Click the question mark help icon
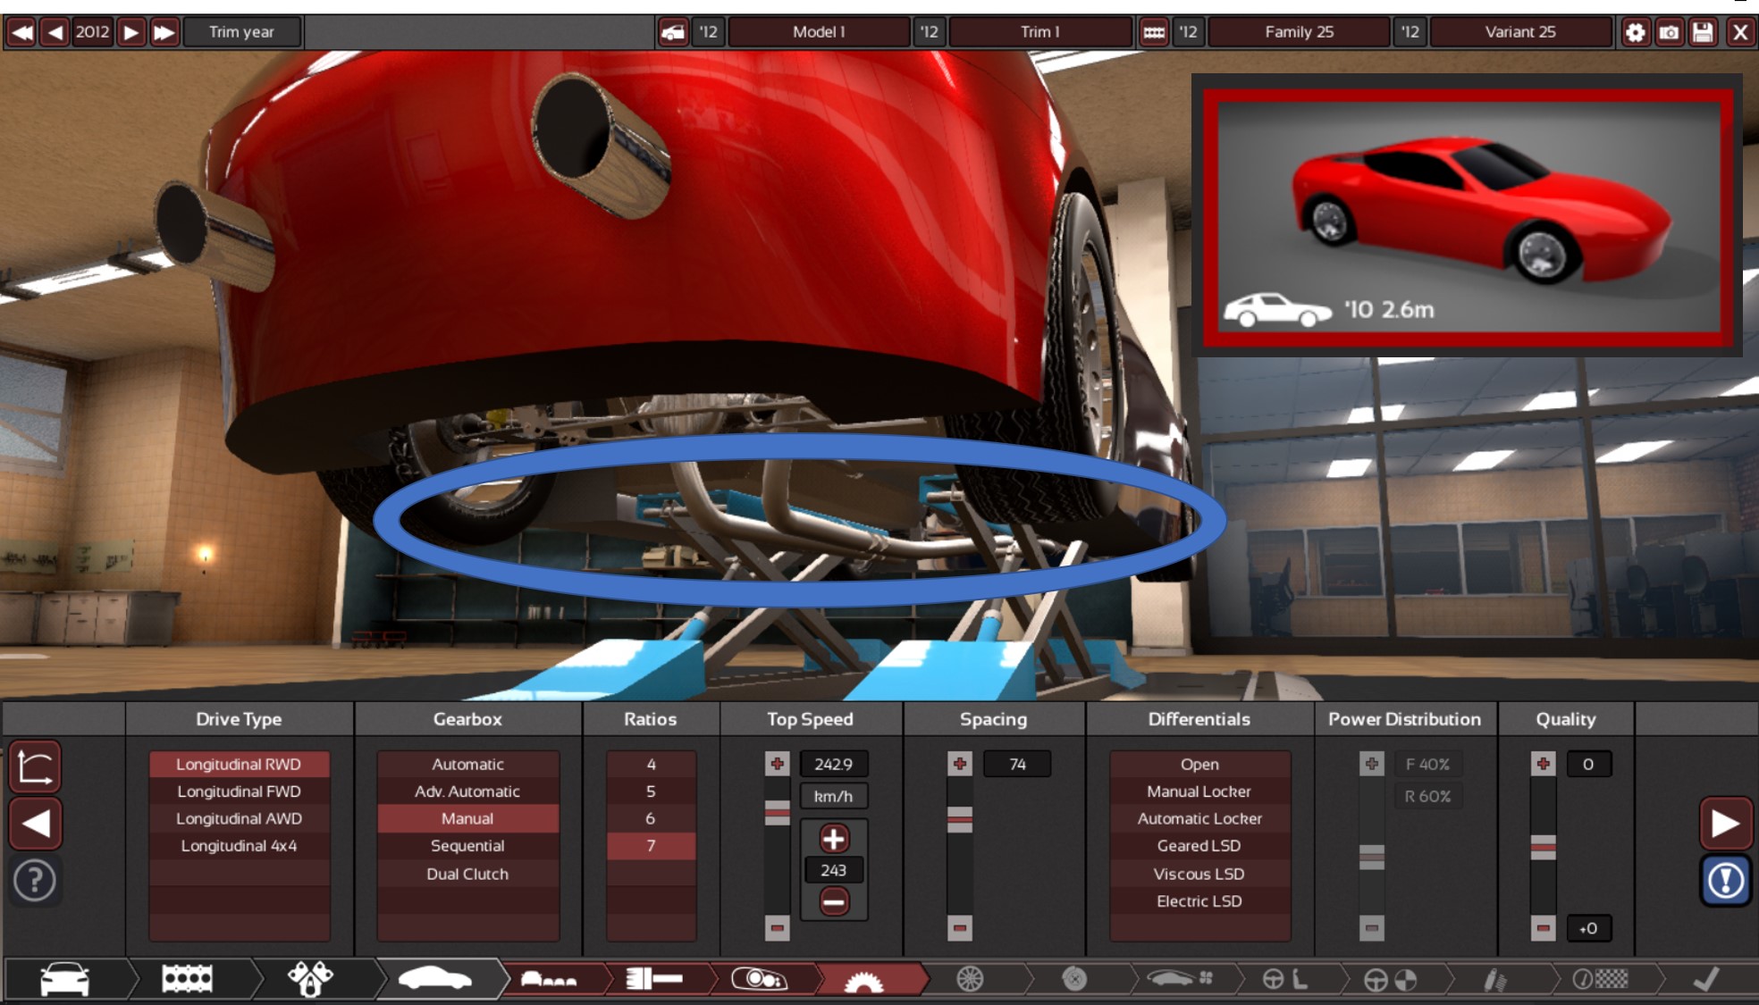This screenshot has height=1005, width=1759. 35,881
